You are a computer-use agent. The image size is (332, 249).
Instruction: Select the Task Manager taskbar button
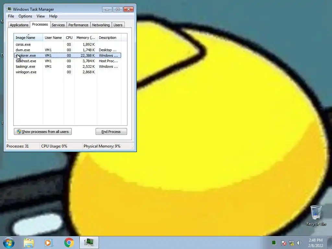pos(89,243)
